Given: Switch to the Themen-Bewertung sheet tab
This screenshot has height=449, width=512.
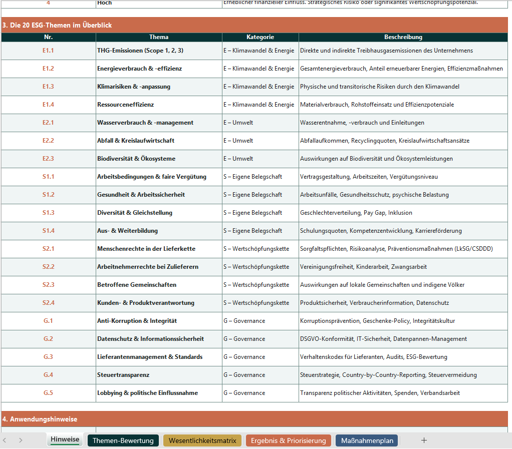Looking at the screenshot, I should [x=123, y=440].
